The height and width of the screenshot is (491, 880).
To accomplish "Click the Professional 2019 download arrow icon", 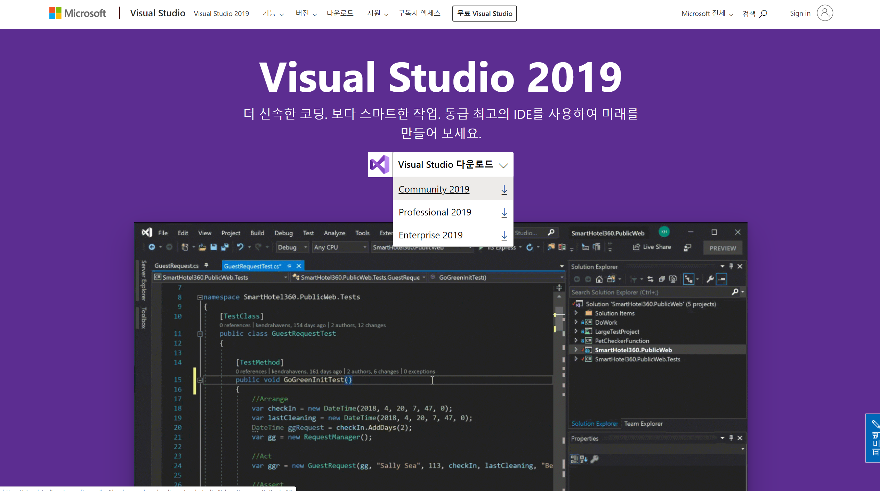I will coord(504,213).
